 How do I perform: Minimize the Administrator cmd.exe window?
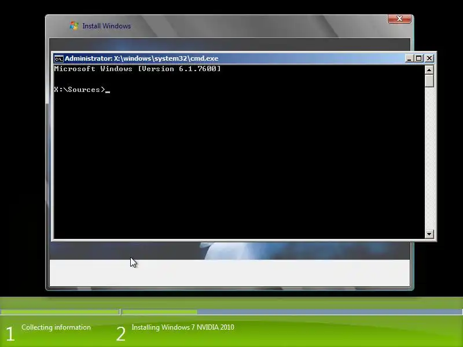(x=409, y=58)
